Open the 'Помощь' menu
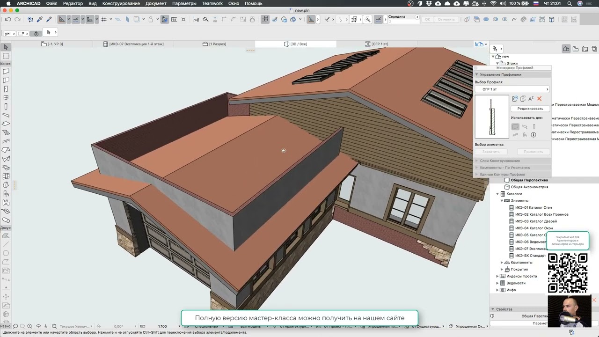The image size is (599, 337). (254, 3)
